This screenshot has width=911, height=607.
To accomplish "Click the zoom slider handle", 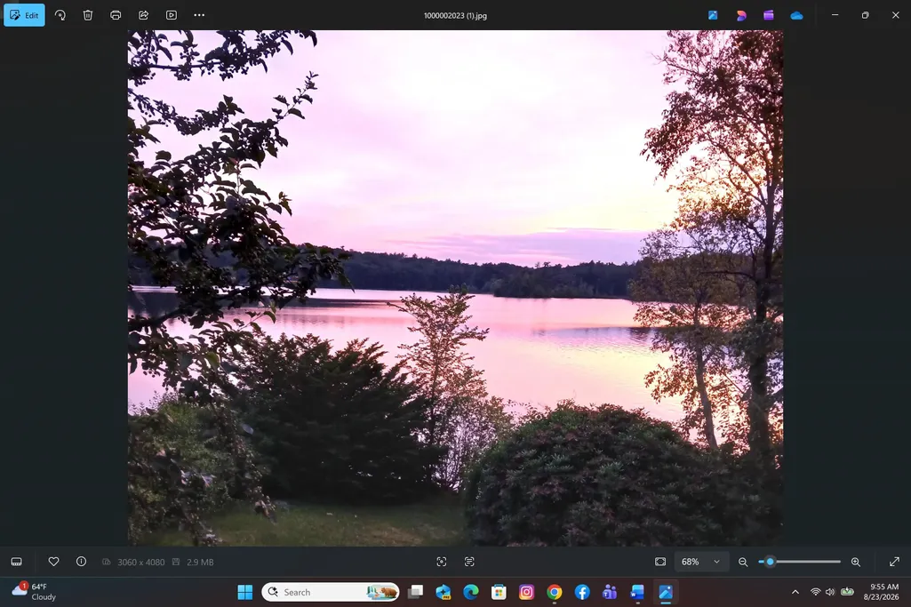I will tap(771, 562).
